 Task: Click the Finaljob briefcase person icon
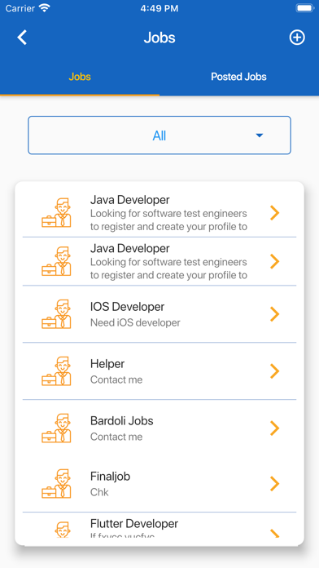pyautogui.click(x=56, y=484)
